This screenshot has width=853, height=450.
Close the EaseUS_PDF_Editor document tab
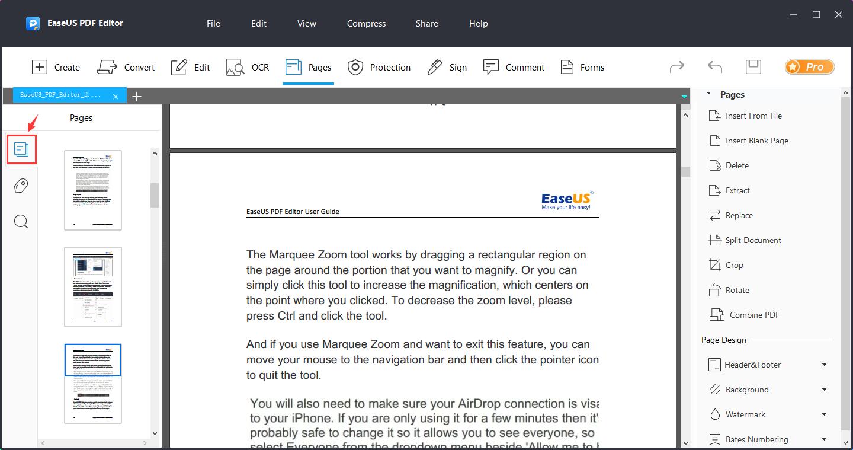point(116,96)
